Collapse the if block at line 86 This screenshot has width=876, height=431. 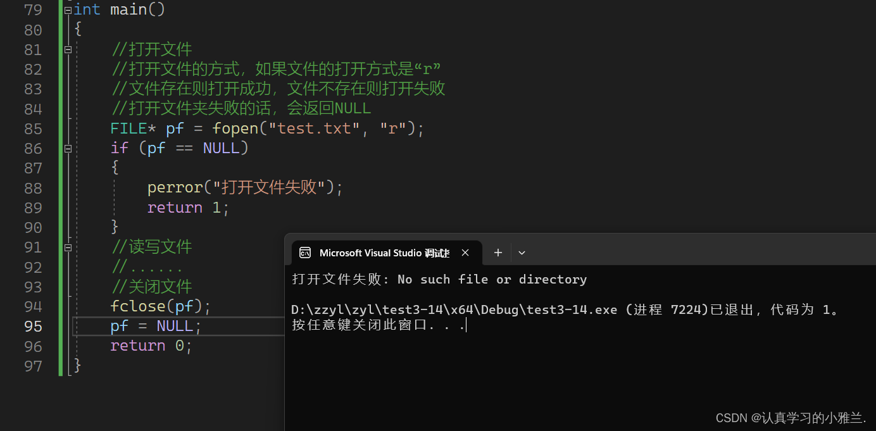(x=68, y=148)
